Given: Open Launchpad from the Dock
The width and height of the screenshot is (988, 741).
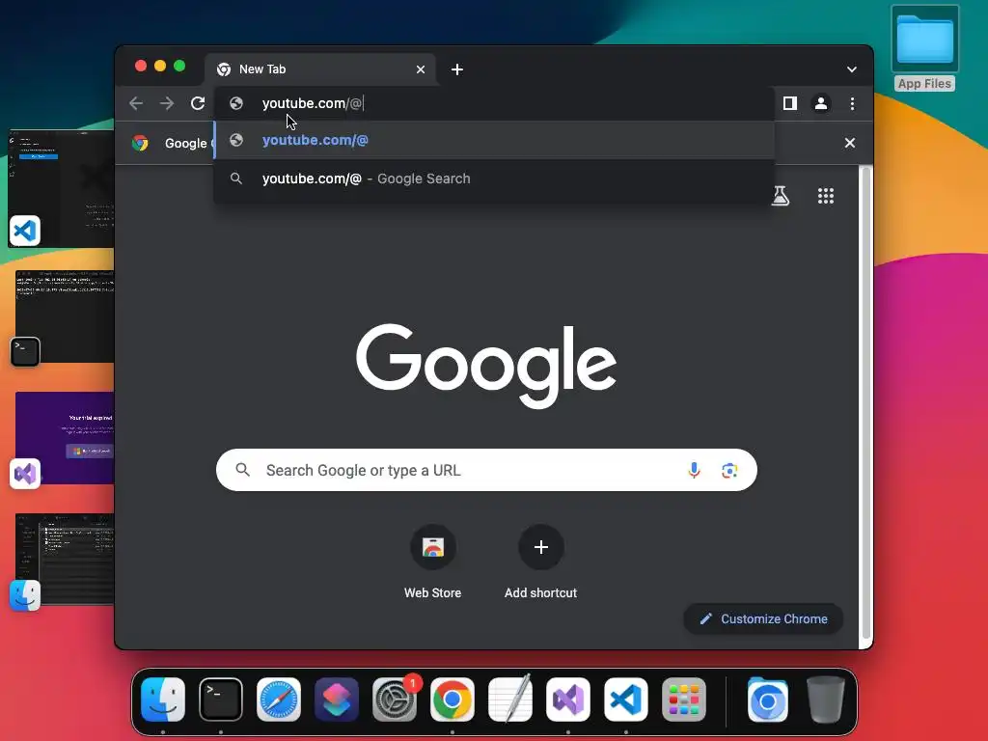Looking at the screenshot, I should [x=684, y=700].
